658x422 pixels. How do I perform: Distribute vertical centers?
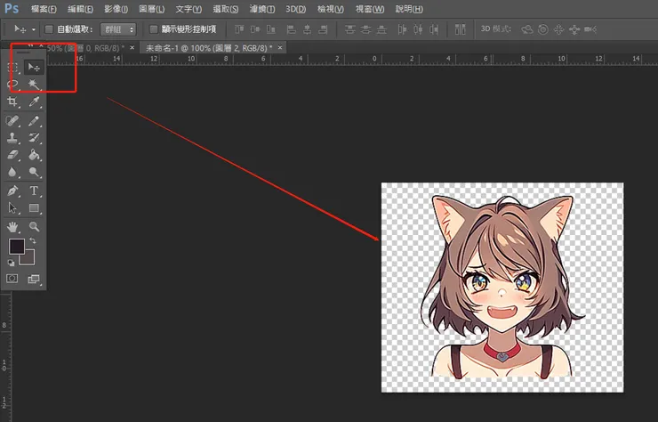coord(366,29)
